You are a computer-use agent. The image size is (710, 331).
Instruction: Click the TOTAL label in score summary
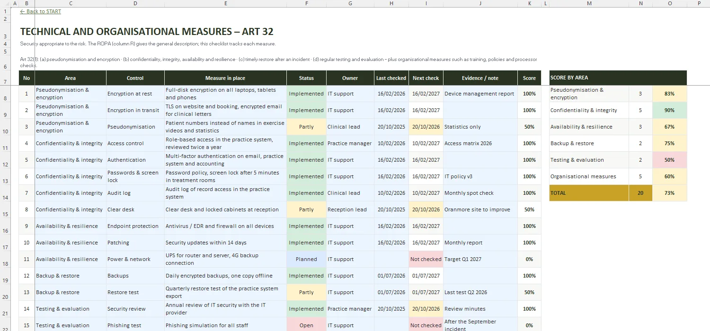(589, 193)
